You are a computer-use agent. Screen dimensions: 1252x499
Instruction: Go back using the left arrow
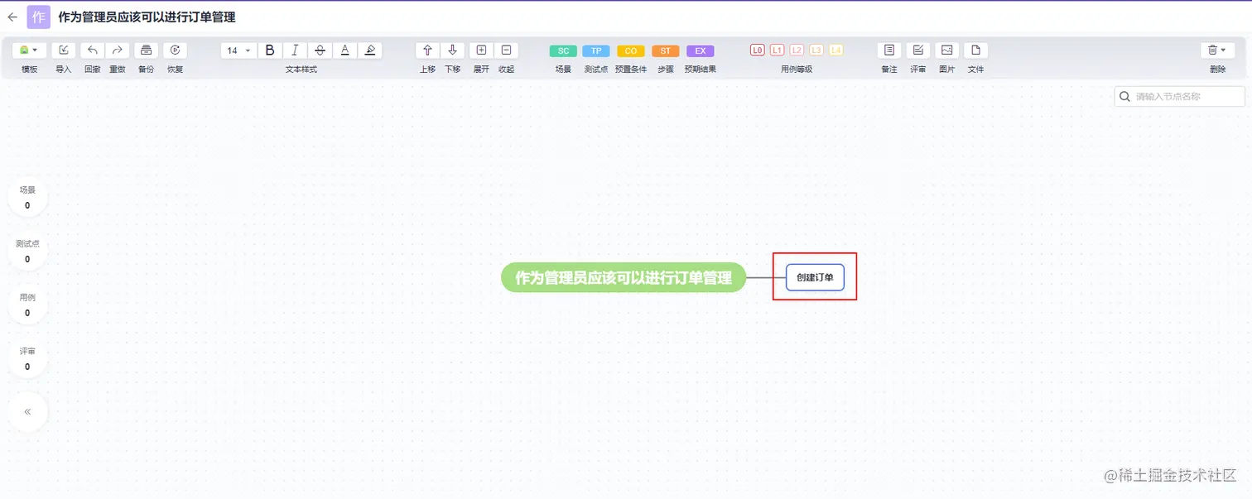(12, 17)
